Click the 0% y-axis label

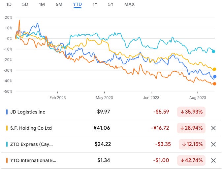[10, 39]
